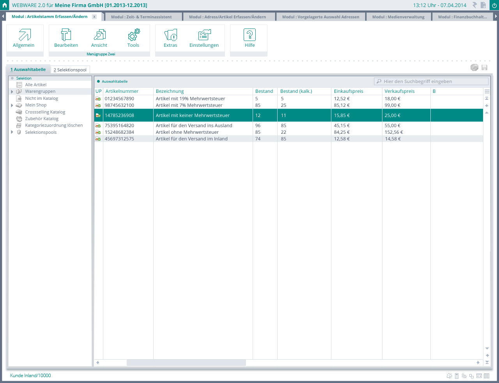The width and height of the screenshot is (499, 383).
Task: Click the left-right arrows window icon
Action: 479,376
